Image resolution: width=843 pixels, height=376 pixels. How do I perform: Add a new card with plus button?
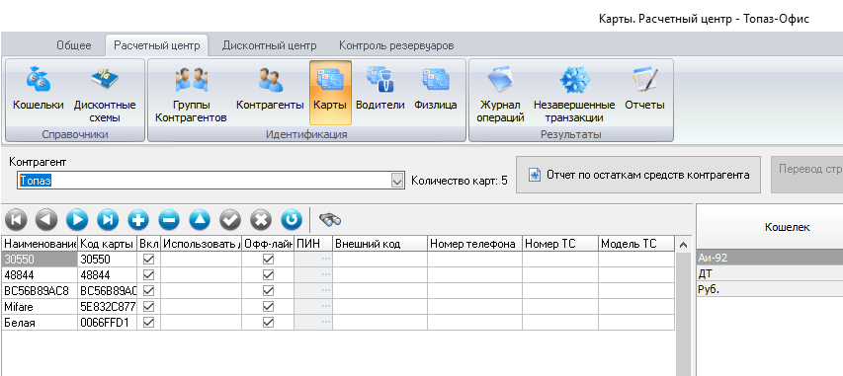coord(138,219)
